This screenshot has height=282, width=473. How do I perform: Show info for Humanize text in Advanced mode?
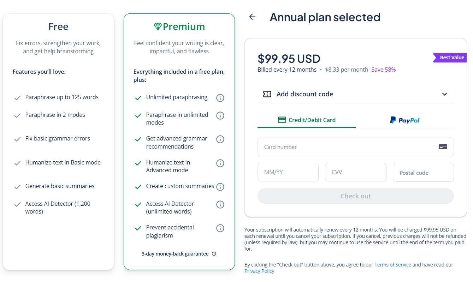(x=220, y=163)
